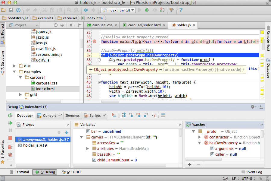Stop the debug session
Screen dimensions: 271x181
[x=10, y=138]
